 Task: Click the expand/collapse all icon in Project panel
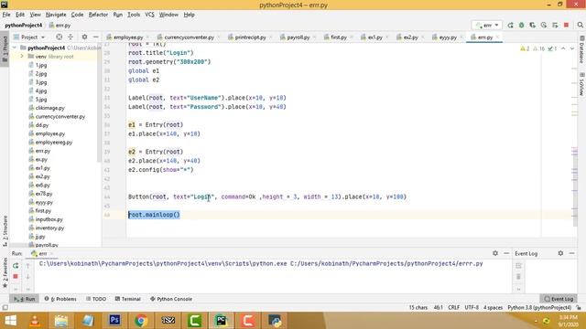(71, 37)
